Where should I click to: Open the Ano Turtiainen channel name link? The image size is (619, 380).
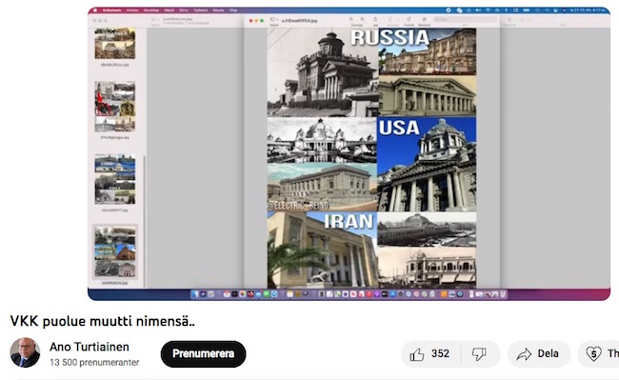click(x=90, y=347)
